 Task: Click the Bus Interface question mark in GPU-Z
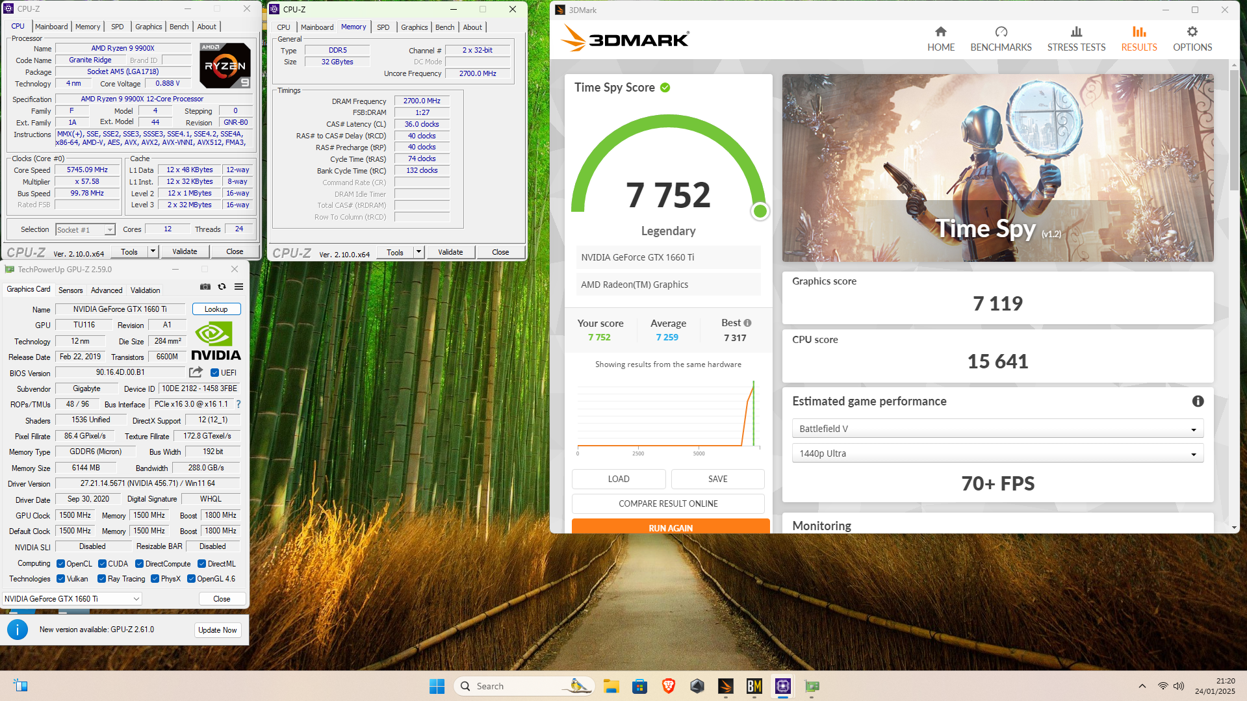(x=238, y=404)
